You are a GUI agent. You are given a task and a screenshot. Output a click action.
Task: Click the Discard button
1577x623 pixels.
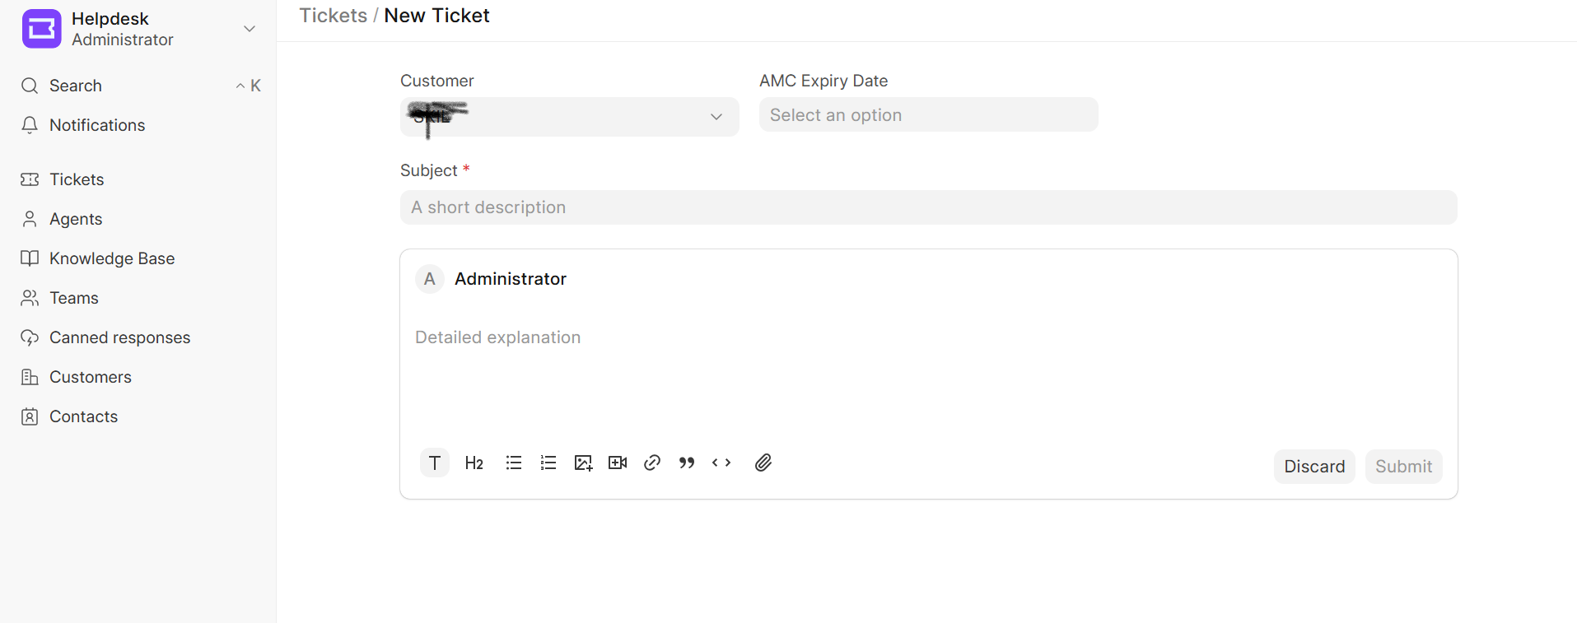coord(1314,467)
